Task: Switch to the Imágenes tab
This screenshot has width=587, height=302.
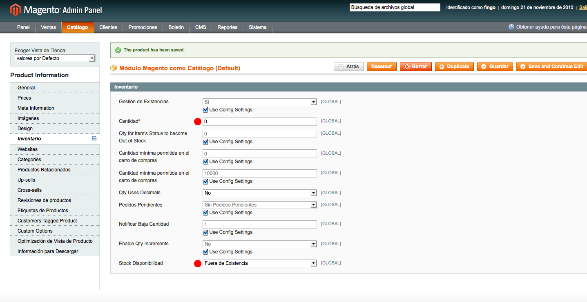Action: click(x=55, y=118)
